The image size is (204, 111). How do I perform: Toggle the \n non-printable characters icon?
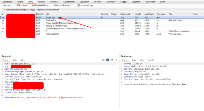point(112,60)
